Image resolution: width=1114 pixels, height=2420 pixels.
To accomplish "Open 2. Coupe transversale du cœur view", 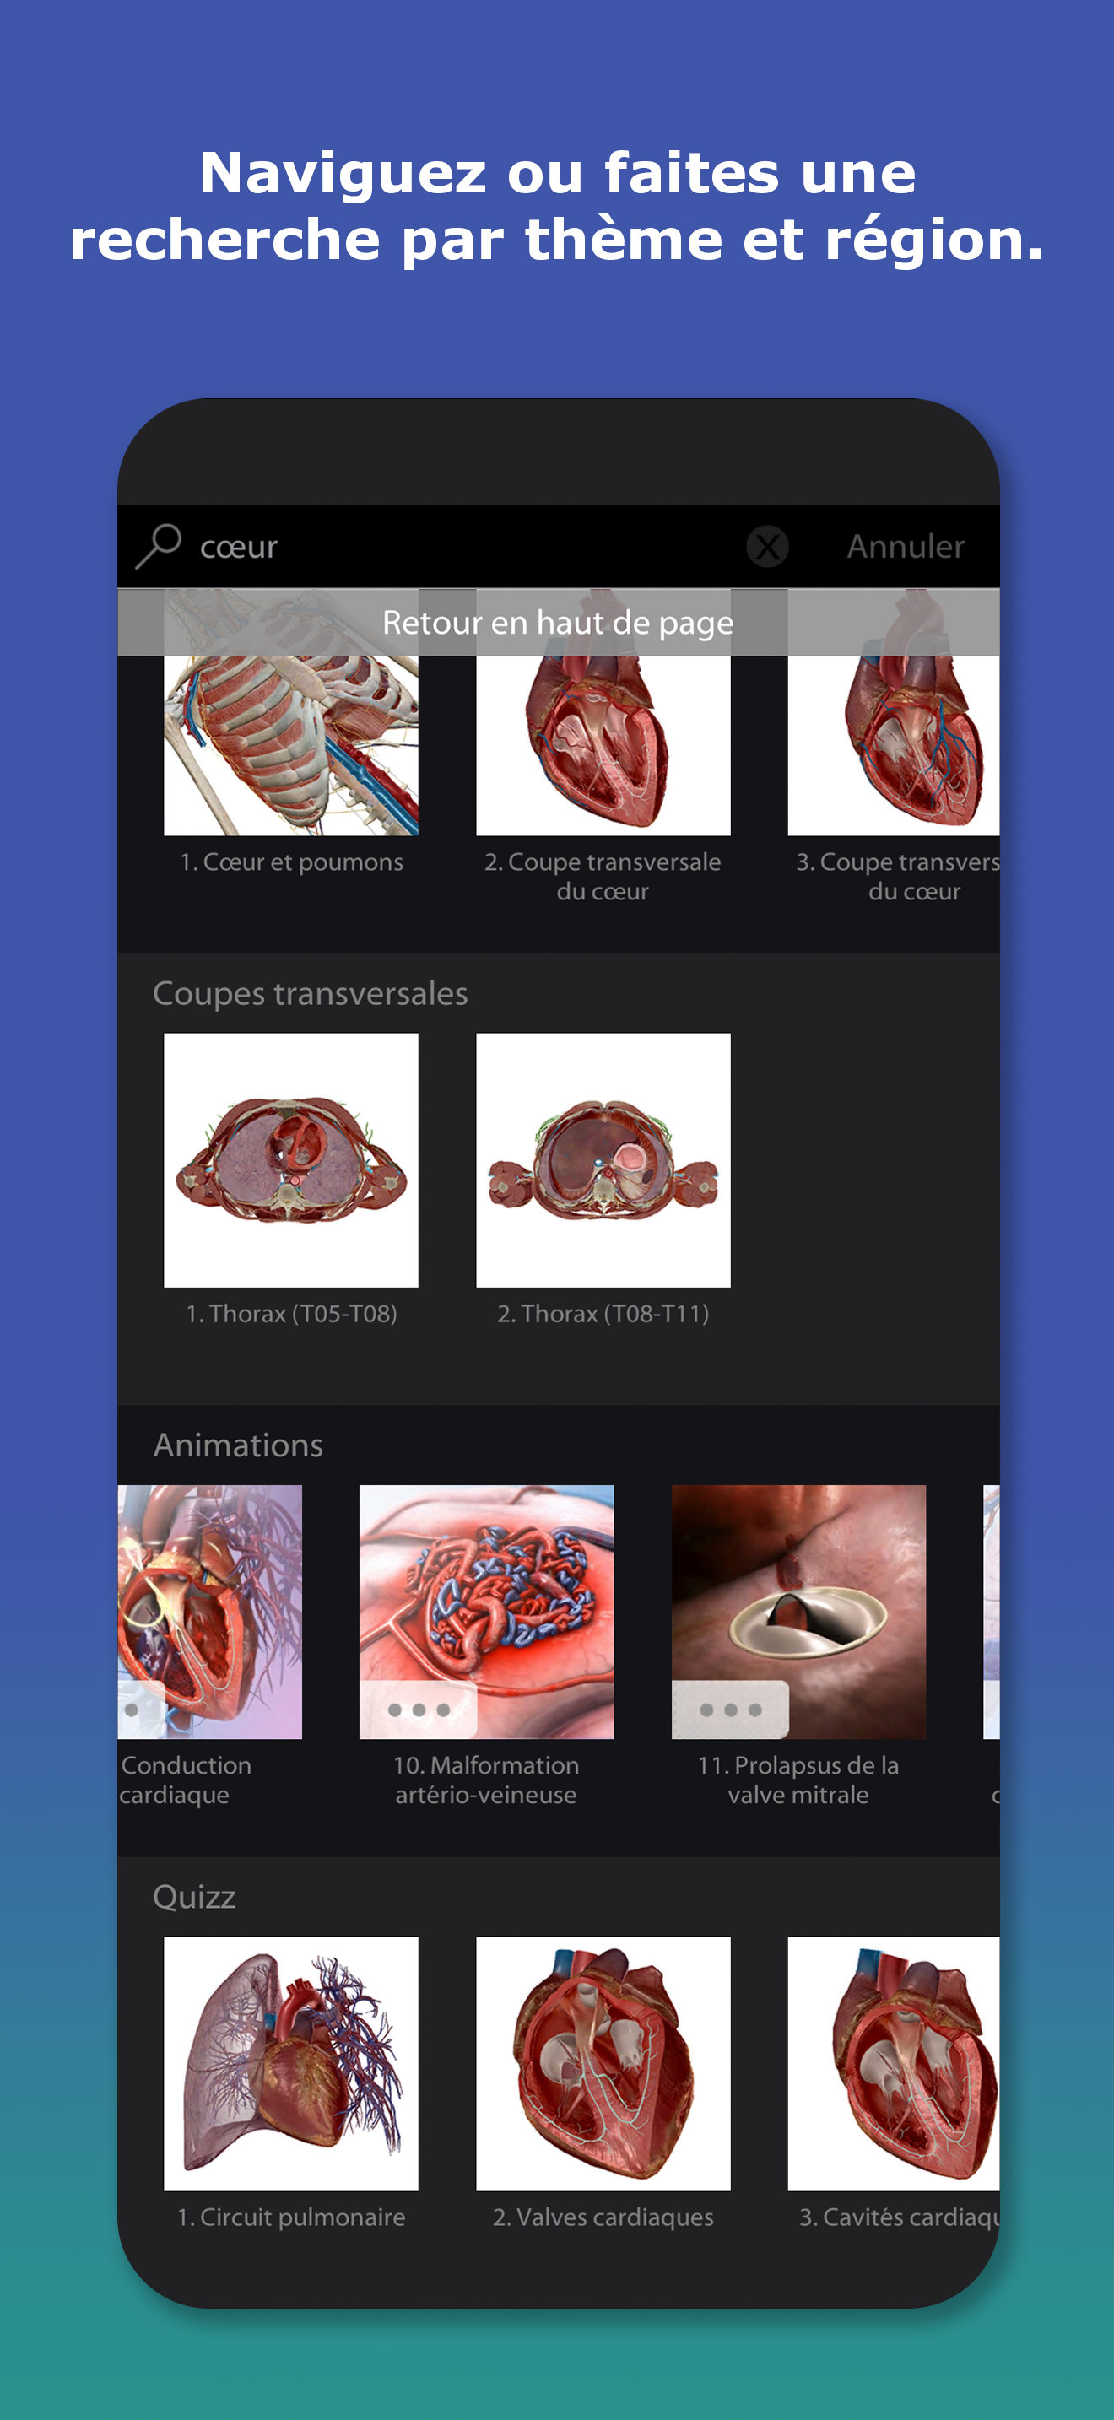I will [x=603, y=714].
